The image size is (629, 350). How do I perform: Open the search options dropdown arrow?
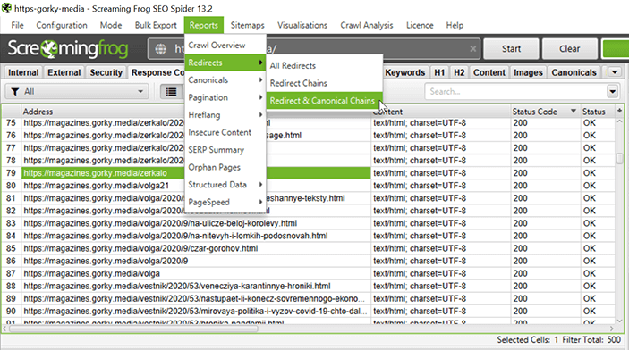(613, 92)
